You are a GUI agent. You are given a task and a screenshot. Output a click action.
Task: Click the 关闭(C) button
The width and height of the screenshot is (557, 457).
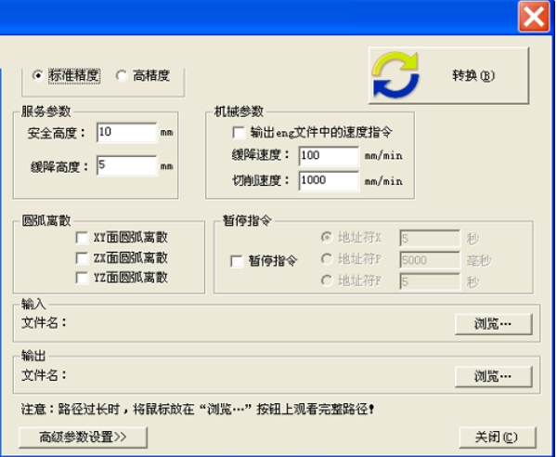coord(498,437)
